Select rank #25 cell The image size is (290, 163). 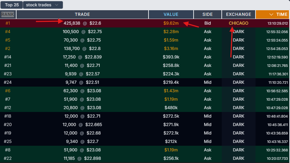pos(8,142)
